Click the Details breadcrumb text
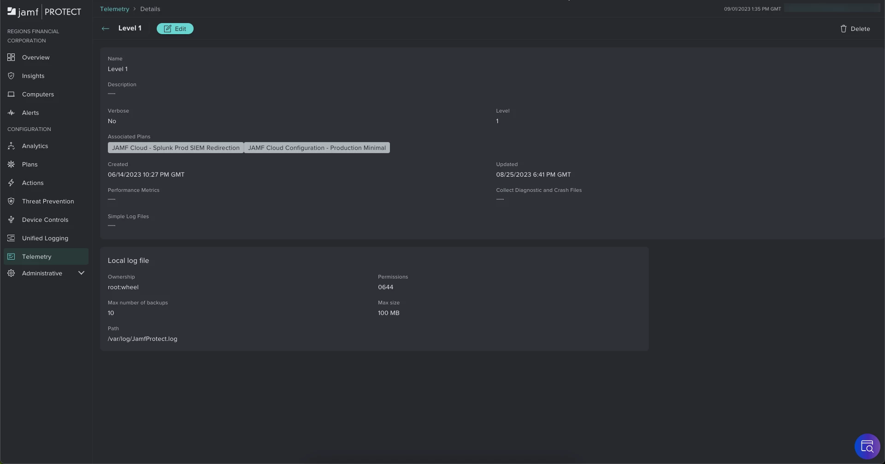 point(150,9)
